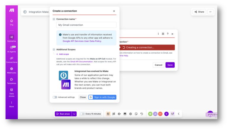Click Sign in with Google button

(102, 97)
